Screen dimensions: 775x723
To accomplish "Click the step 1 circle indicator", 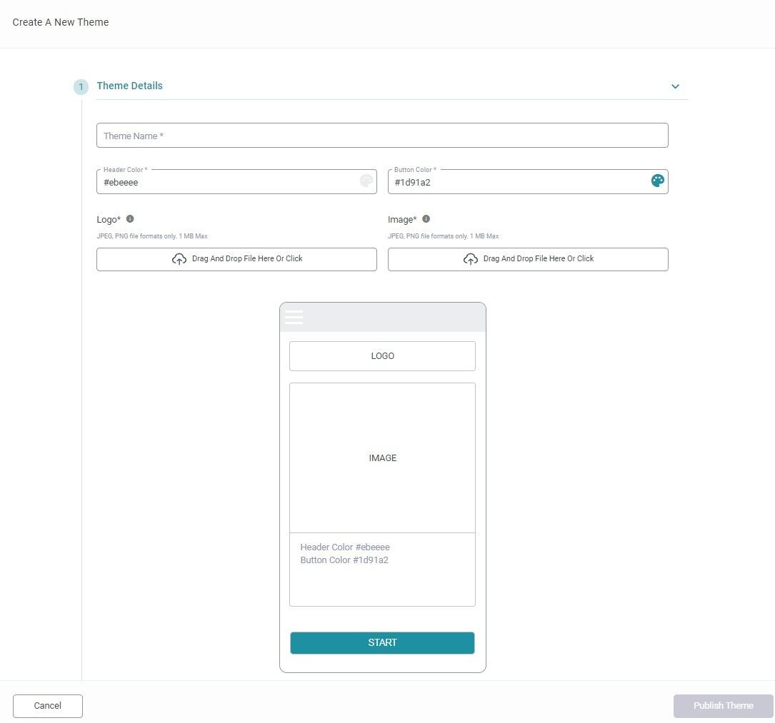I will [81, 87].
